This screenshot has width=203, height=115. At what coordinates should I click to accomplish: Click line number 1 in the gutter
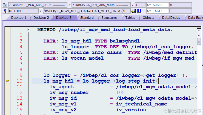[x=21, y=30]
